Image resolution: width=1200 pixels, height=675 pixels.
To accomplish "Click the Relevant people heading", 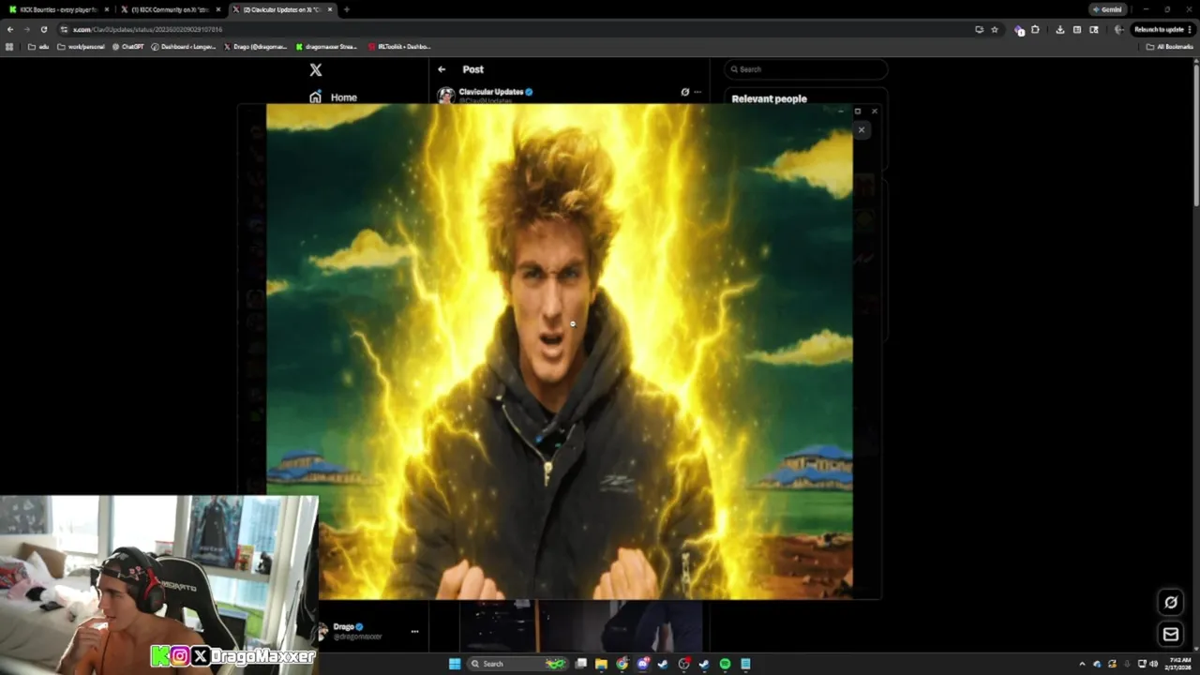I will [x=769, y=98].
